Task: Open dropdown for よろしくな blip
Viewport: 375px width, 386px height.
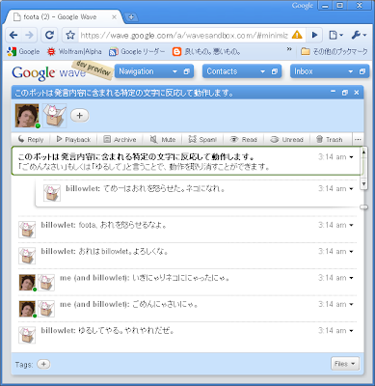Action: click(x=351, y=252)
